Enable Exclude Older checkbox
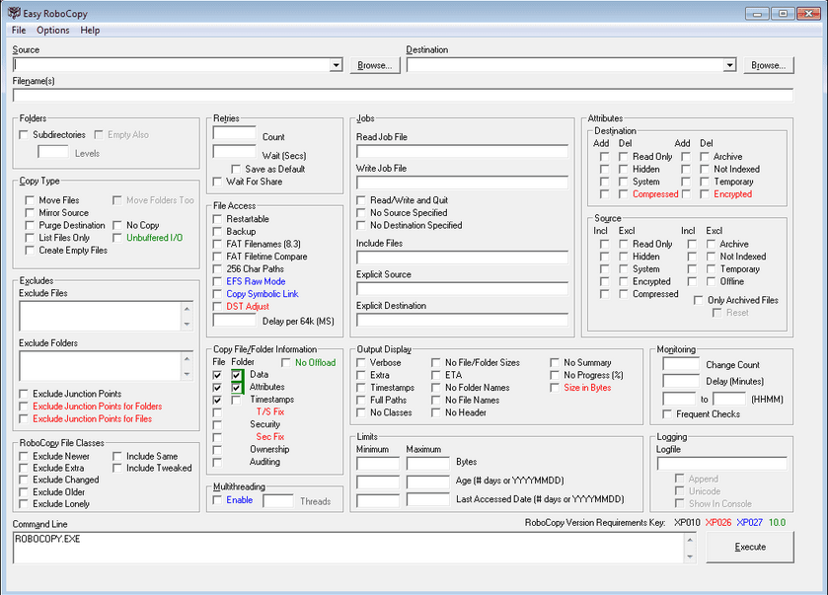 click(24, 492)
